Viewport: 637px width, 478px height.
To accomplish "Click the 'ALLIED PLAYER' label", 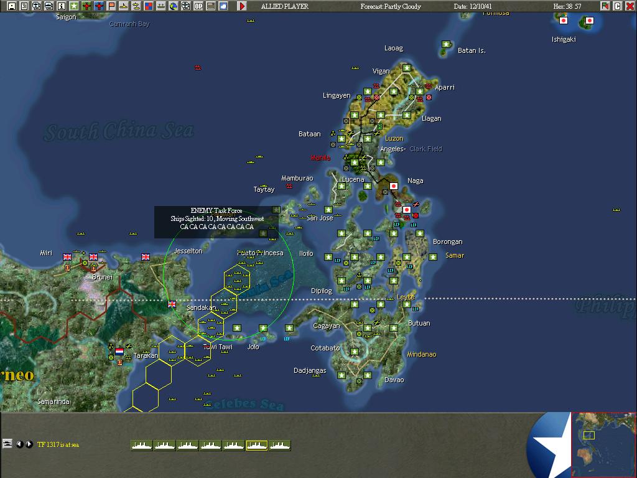I will [x=284, y=6].
